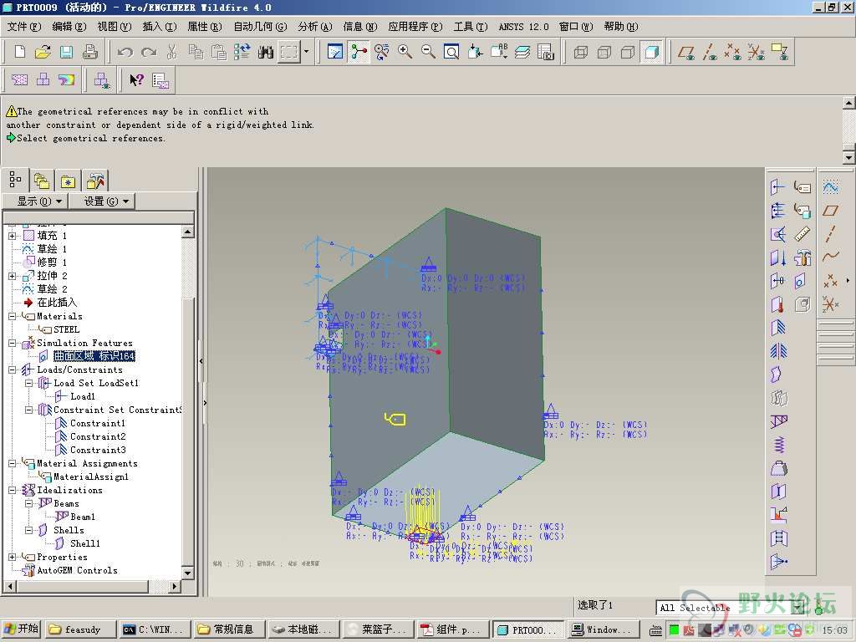The image size is (856, 642).
Task: Collapse the Loads/Constraints tree node
Action: point(13,369)
